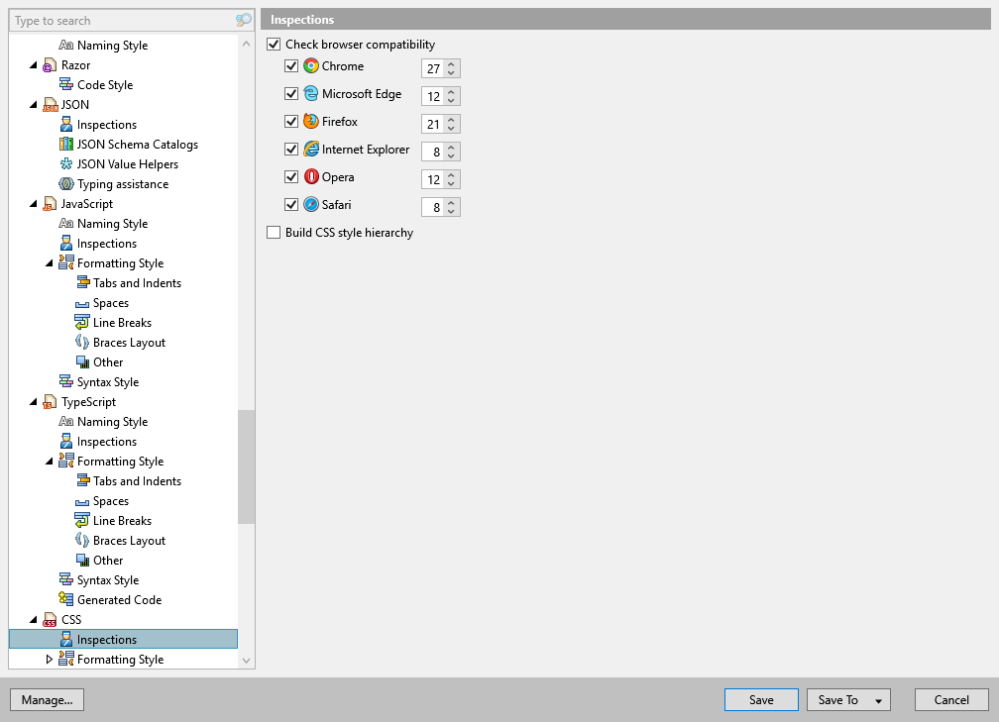The height and width of the screenshot is (722, 999).
Task: Expand CSS Formatting Style node
Action: point(50,659)
